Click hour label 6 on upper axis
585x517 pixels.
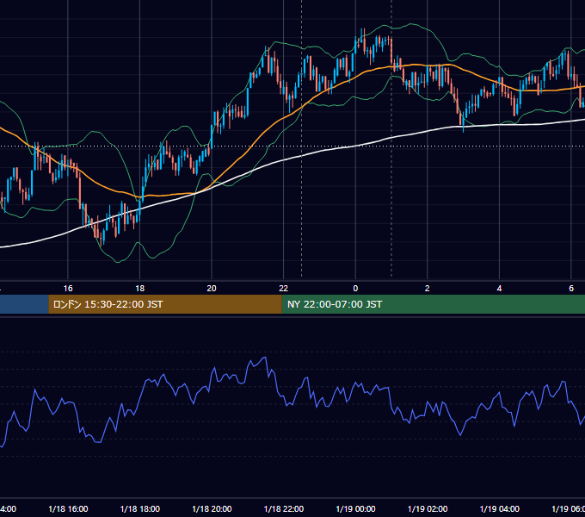tap(571, 289)
